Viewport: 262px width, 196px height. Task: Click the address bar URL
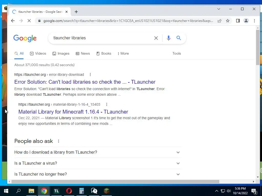[128, 21]
